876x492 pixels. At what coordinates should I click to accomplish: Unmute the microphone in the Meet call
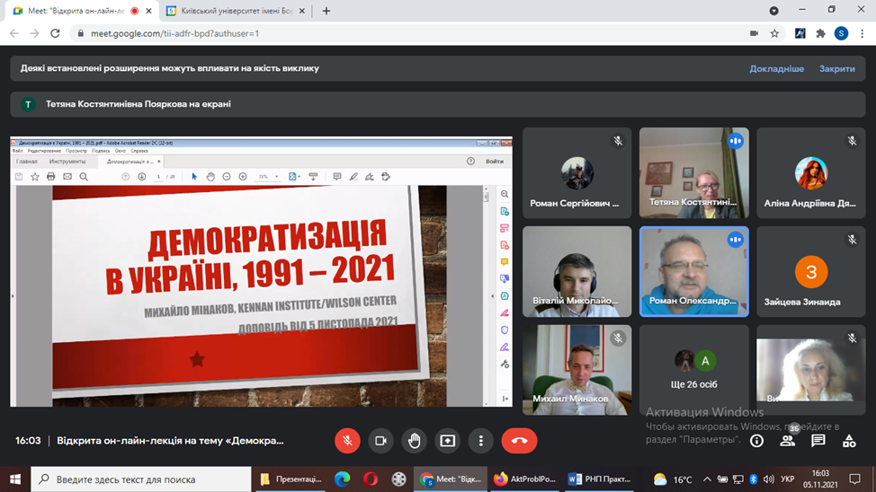pos(347,441)
